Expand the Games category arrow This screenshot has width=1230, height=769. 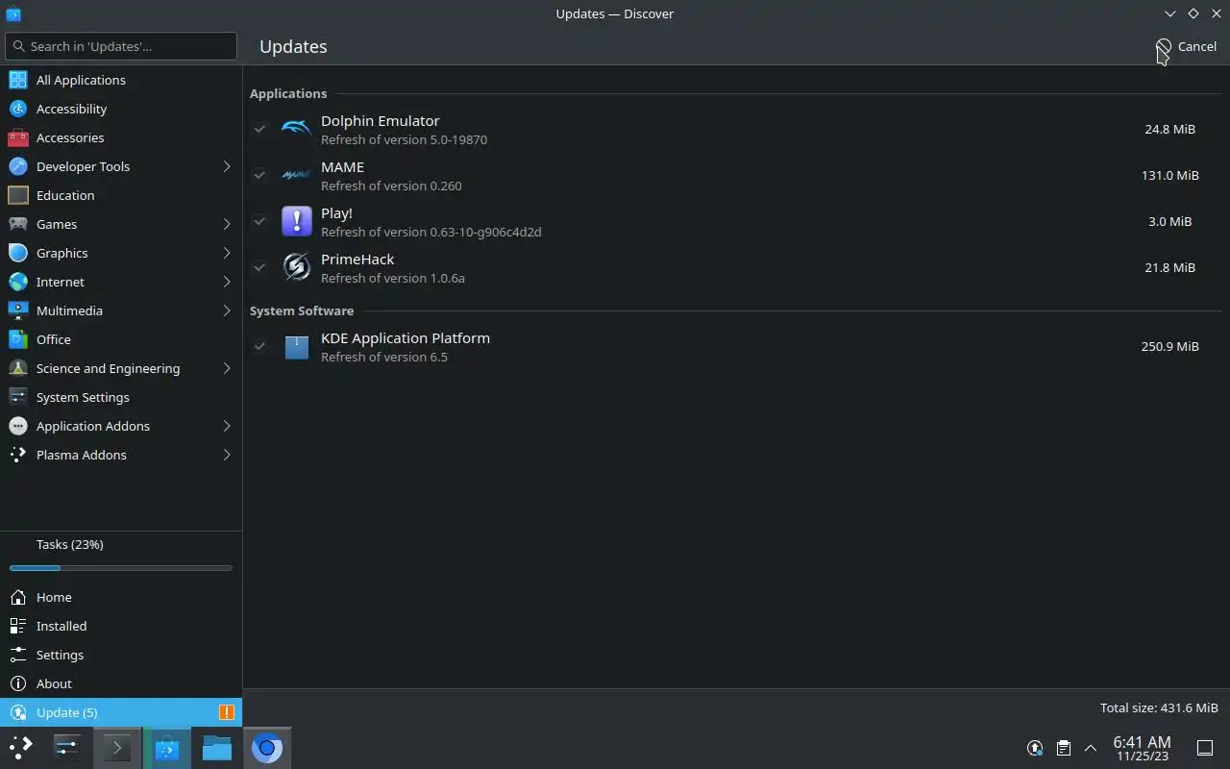pyautogui.click(x=227, y=224)
